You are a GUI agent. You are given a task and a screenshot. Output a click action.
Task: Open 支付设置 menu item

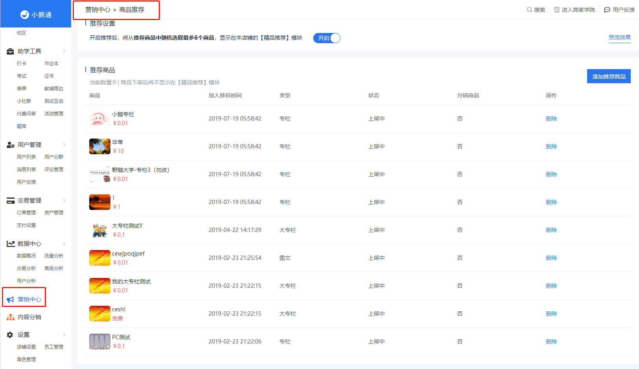(x=26, y=225)
